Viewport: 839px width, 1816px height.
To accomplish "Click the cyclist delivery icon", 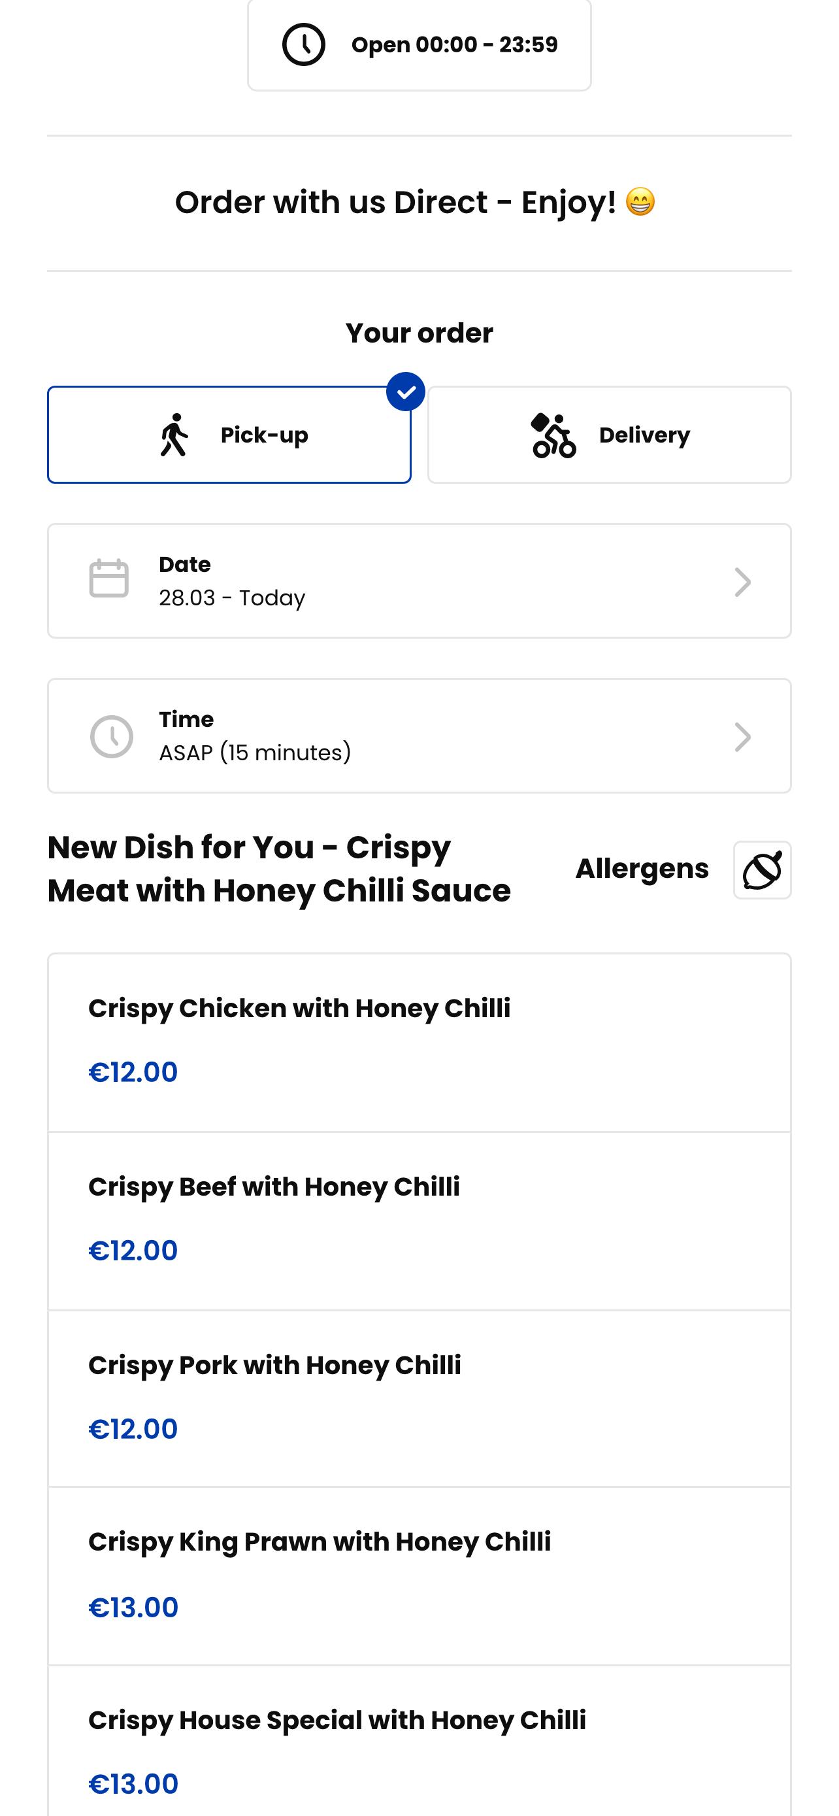I will [x=553, y=435].
